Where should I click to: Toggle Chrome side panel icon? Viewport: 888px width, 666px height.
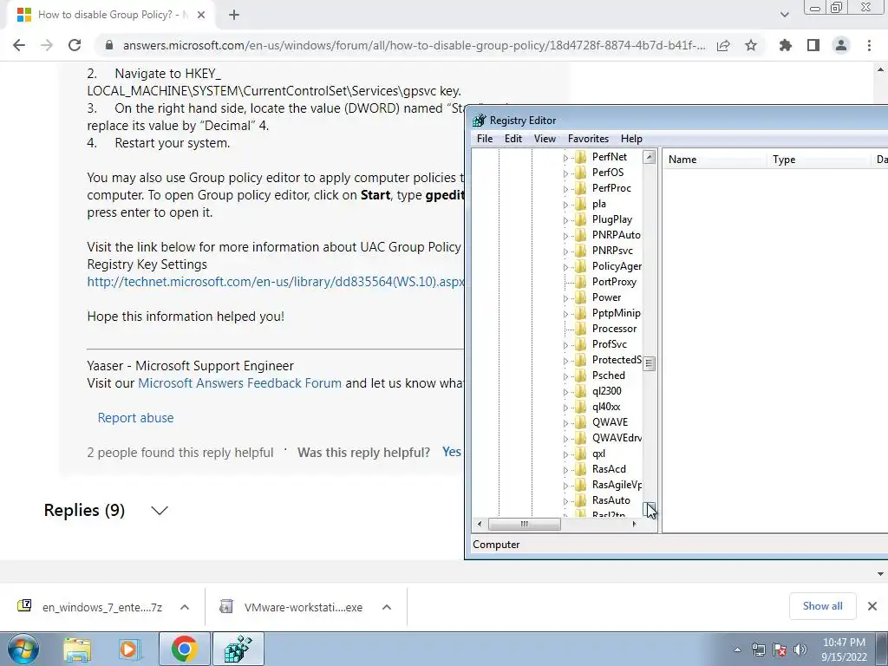[813, 45]
